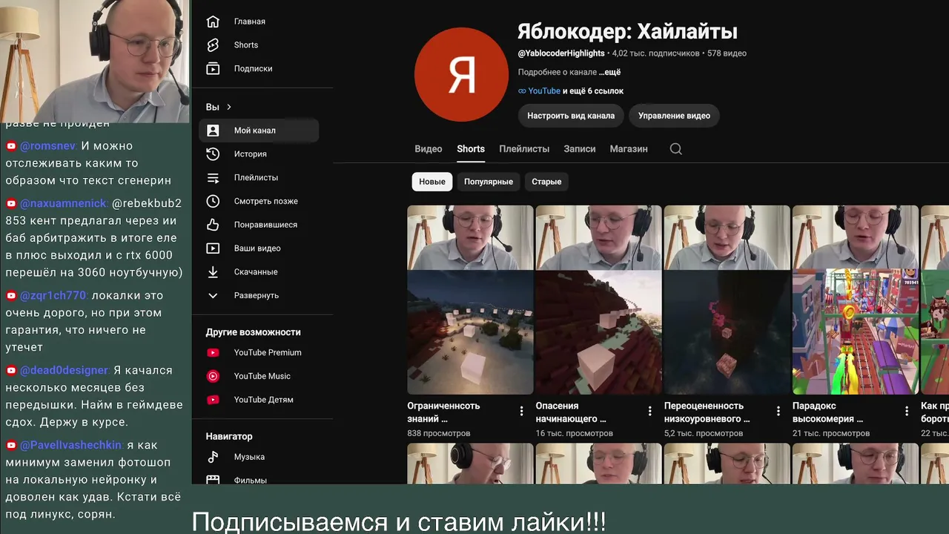Select the Shorts channel tab
Viewport: 949px width, 534px height.
471,149
